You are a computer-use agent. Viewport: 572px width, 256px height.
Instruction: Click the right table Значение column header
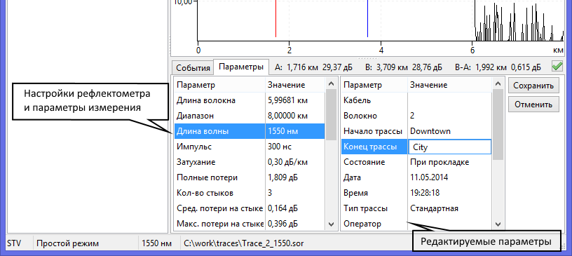coord(449,85)
